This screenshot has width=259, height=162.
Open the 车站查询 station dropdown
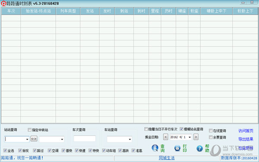(x=130, y=140)
